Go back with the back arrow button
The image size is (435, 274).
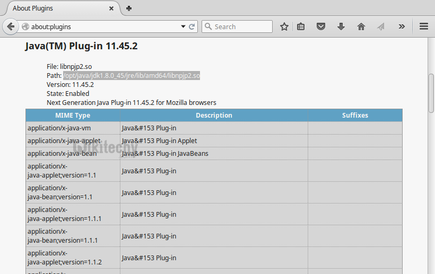tap(11, 26)
